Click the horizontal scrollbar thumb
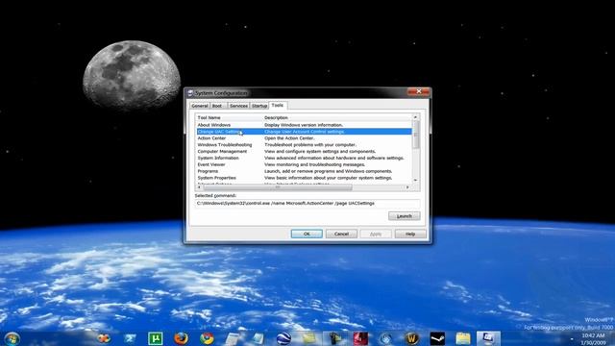 [x=278, y=187]
